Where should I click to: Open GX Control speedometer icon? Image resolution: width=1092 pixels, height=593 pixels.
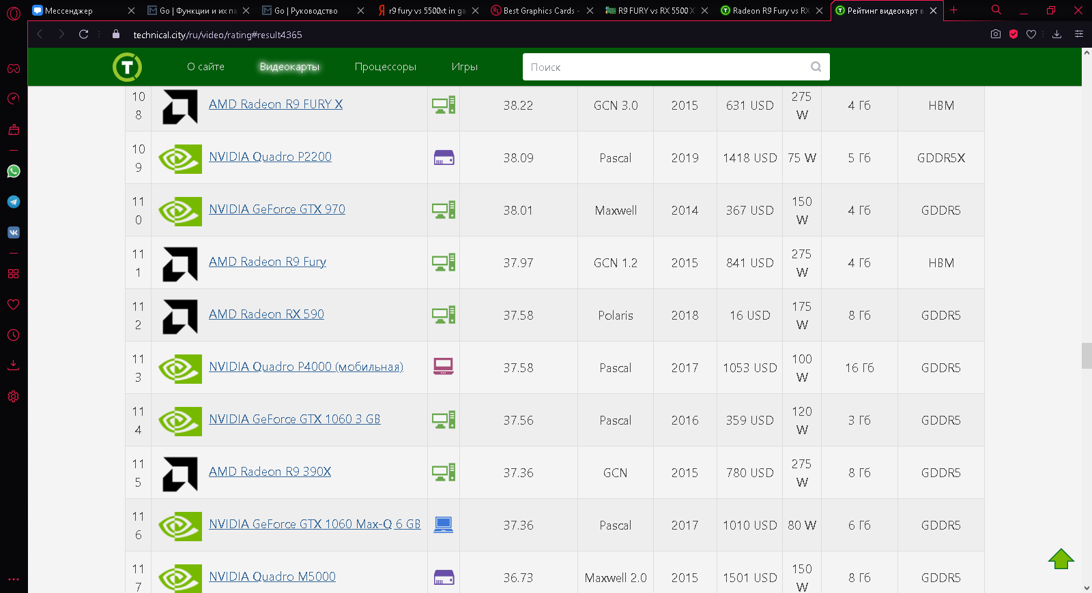pos(14,99)
